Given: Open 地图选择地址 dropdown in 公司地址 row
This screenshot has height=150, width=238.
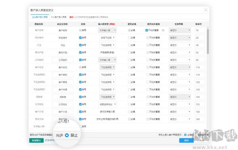Looking at the screenshot, I should tap(107, 104).
